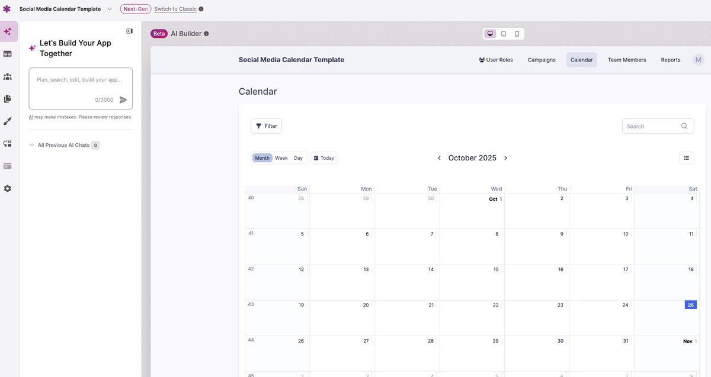Image resolution: width=711 pixels, height=377 pixels.
Task: Click the calendar Search input field
Action: tap(652, 126)
